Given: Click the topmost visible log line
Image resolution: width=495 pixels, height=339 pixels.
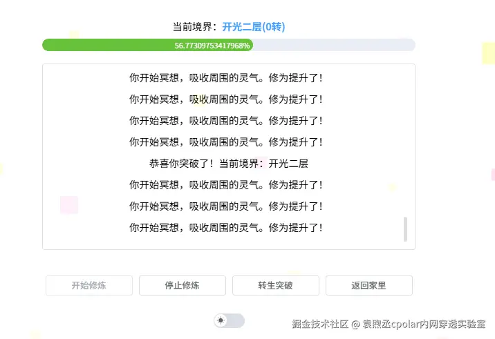Looking at the screenshot, I should 226,78.
